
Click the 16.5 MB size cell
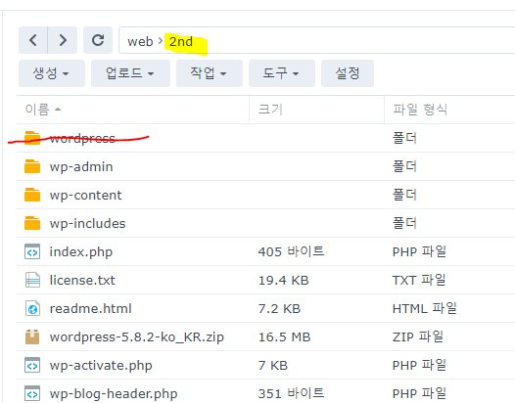(285, 337)
